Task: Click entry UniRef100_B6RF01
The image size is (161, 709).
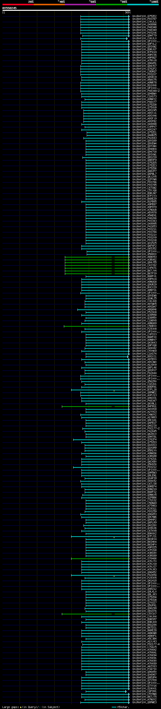Action: 144,276
